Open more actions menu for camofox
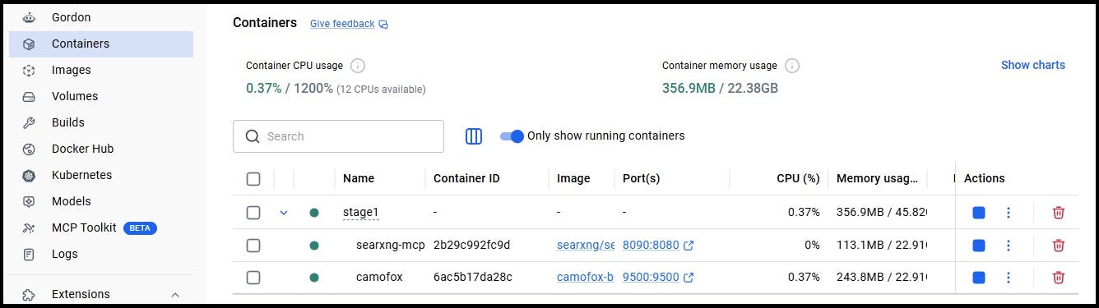The width and height of the screenshot is (1099, 308). coord(1009,278)
